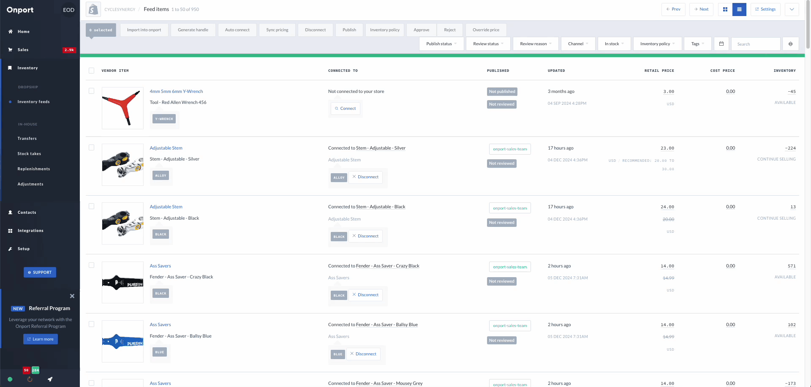
Task: Click Auto connect button
Action: [237, 30]
